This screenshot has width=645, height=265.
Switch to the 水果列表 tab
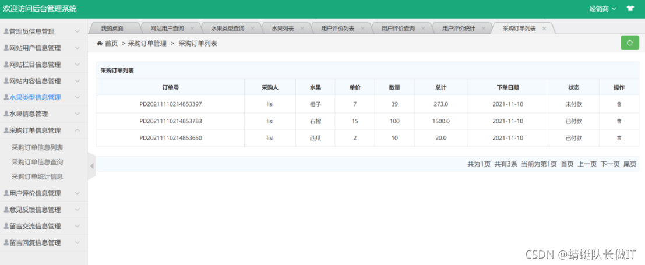click(283, 29)
